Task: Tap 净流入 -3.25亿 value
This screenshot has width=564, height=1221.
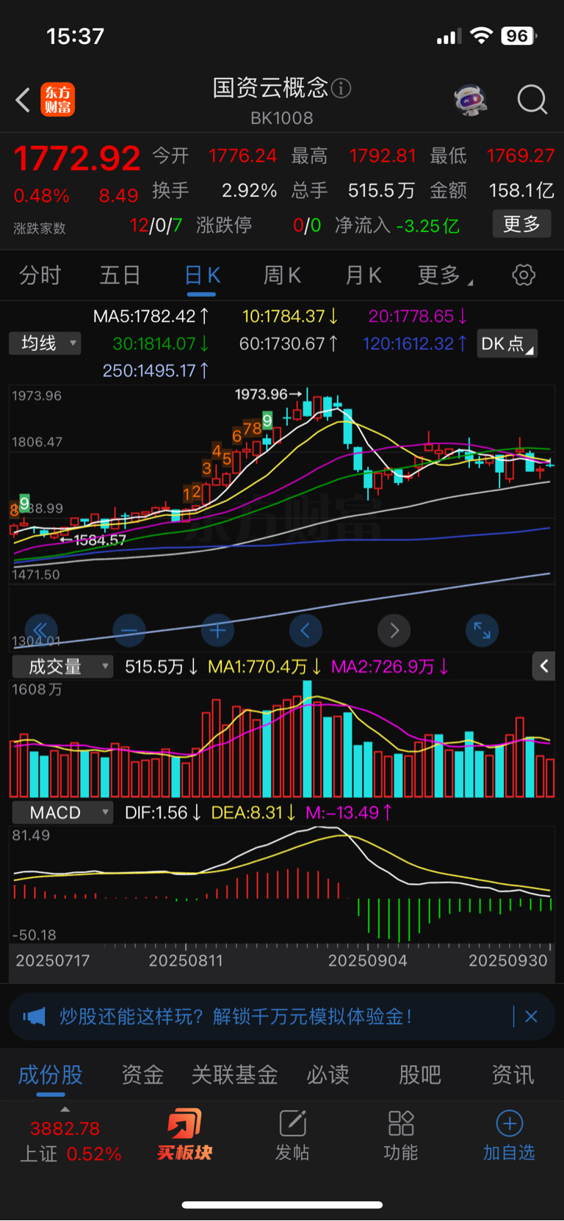Action: click(x=428, y=225)
